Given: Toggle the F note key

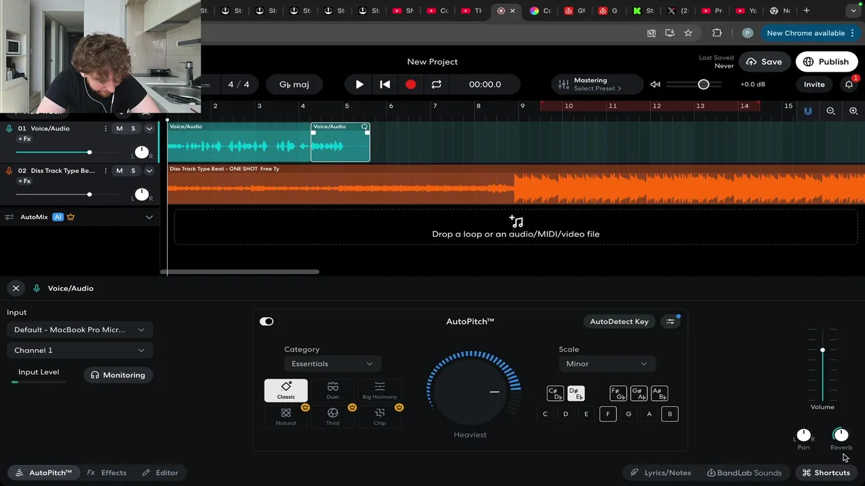Looking at the screenshot, I should click(608, 414).
